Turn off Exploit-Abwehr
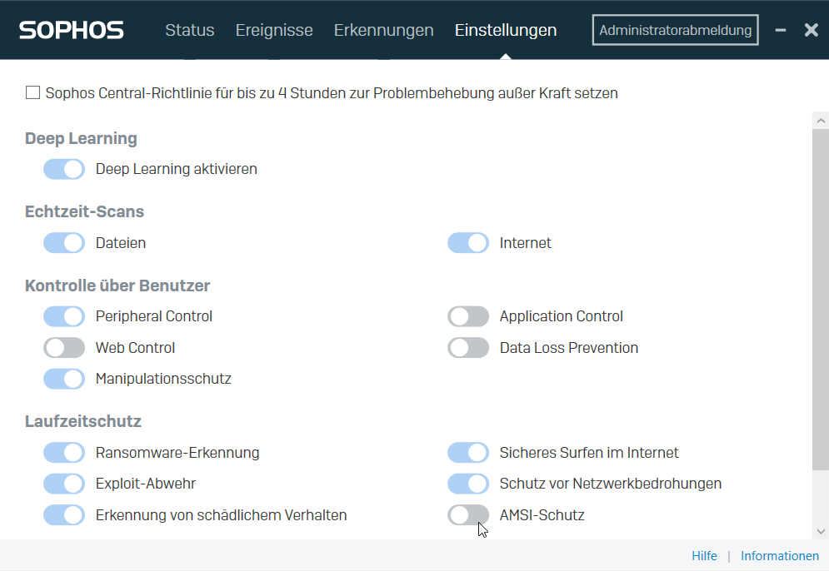The image size is (829, 571). (63, 484)
